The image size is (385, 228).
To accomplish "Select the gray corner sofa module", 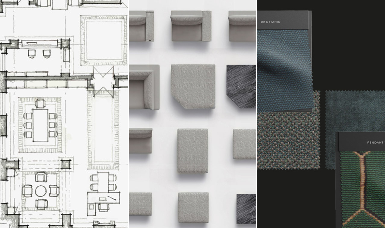I will click(144, 87).
